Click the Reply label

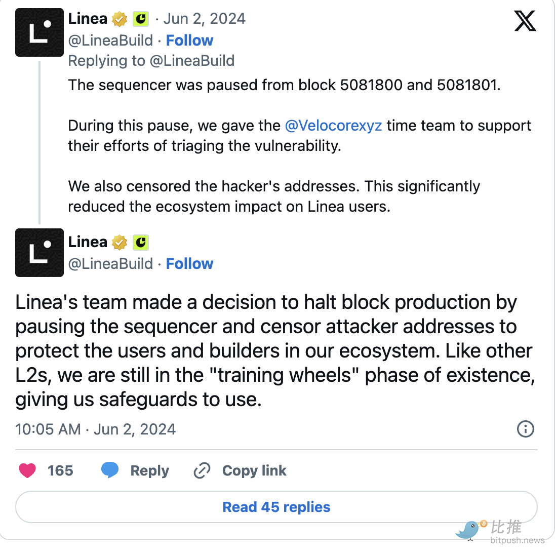pos(149,470)
